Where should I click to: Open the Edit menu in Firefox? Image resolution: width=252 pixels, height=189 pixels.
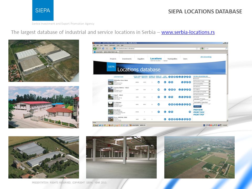98,45
